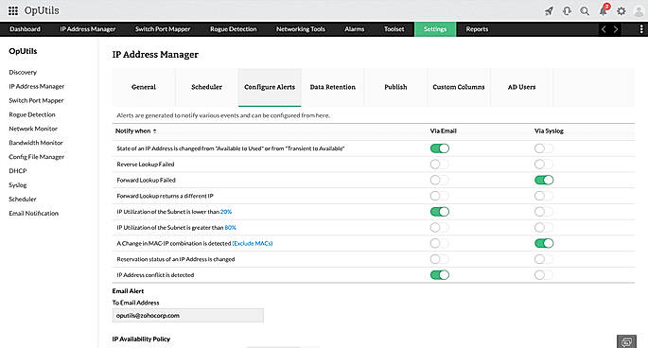Disable email alert for utilization lower than 20%
The width and height of the screenshot is (648, 348).
tap(439, 212)
